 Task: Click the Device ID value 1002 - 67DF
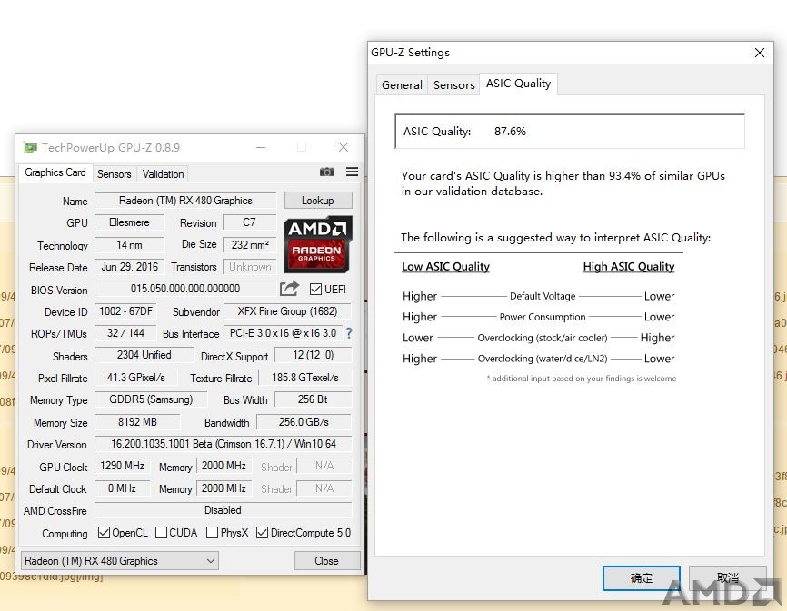click(125, 311)
